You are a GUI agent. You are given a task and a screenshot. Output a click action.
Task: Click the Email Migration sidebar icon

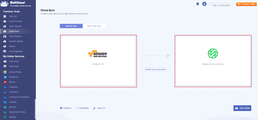click(x=5, y=51)
